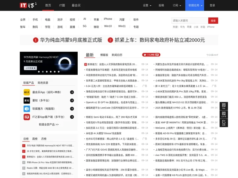
Task: Open the 订阅 dropdown menu
Action: click(x=177, y=6)
